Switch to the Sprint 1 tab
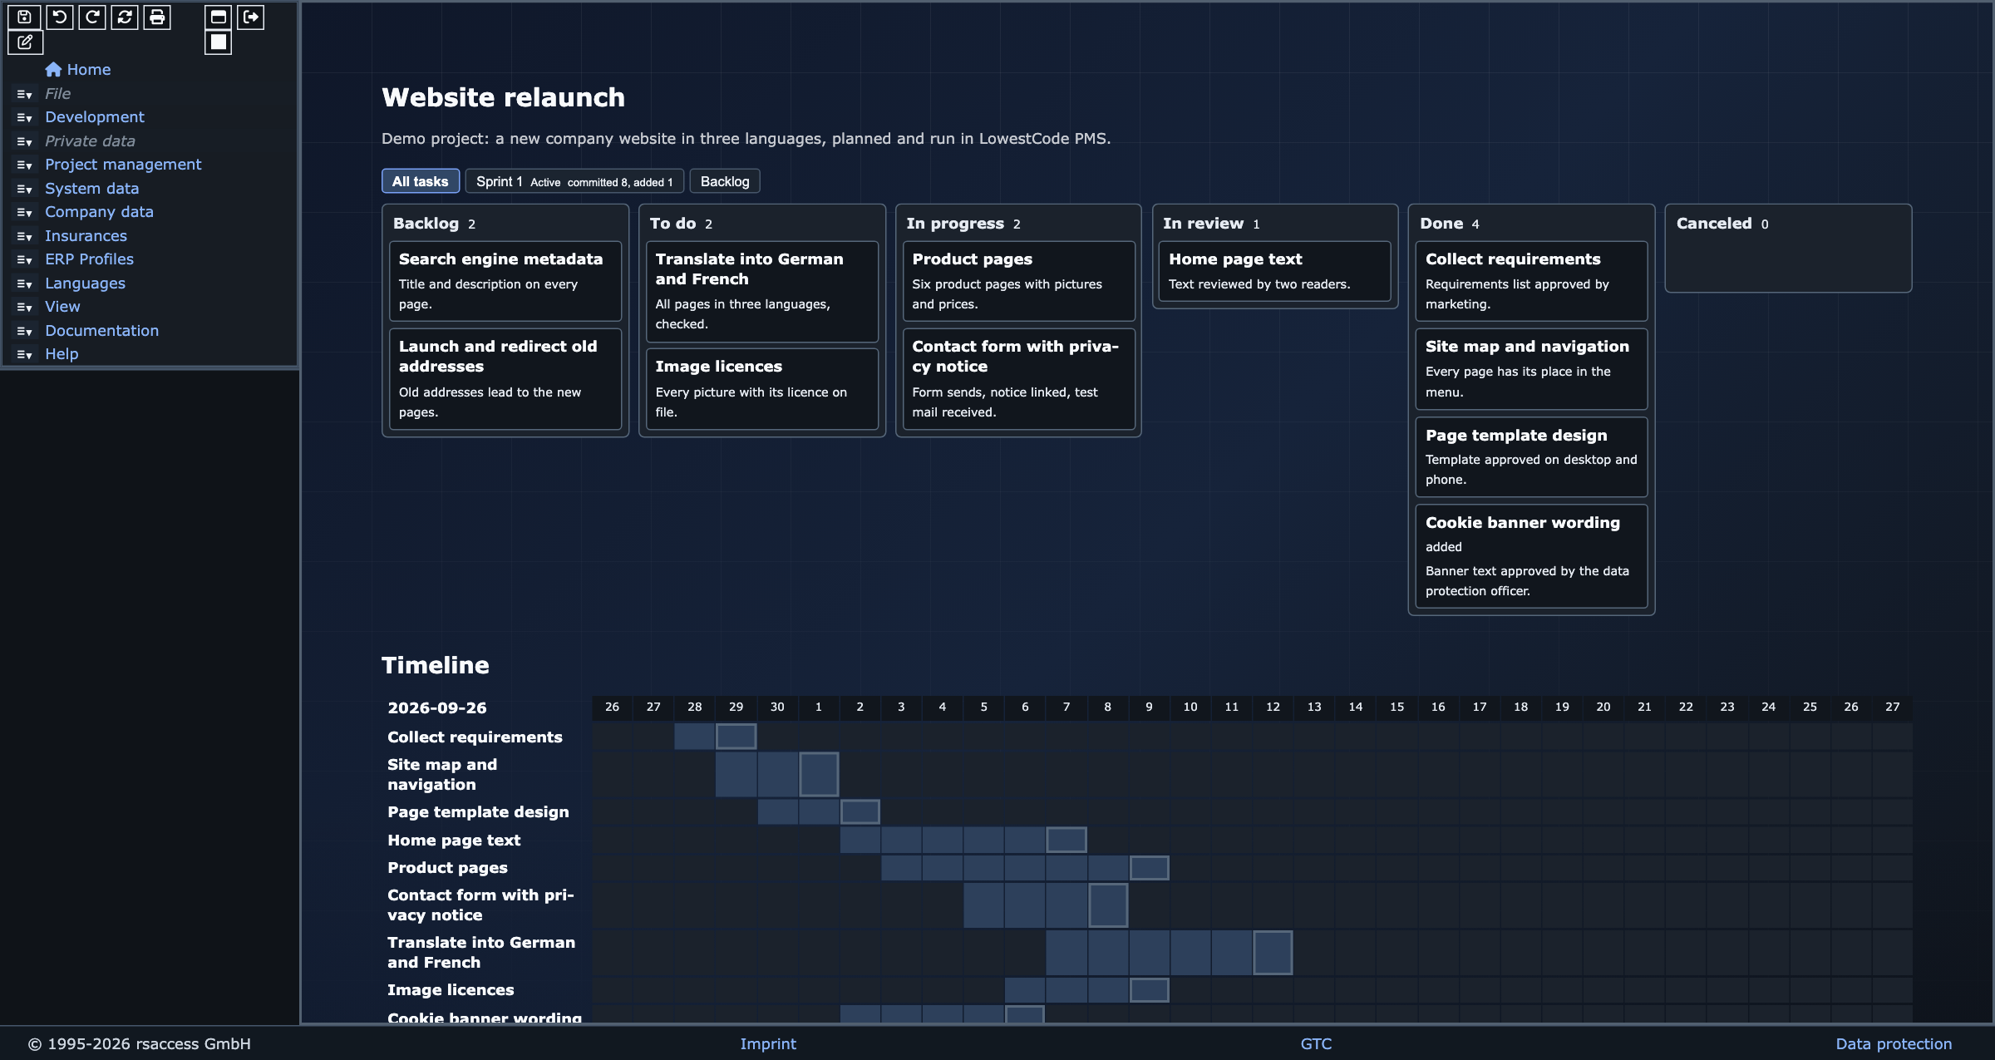 (x=574, y=181)
